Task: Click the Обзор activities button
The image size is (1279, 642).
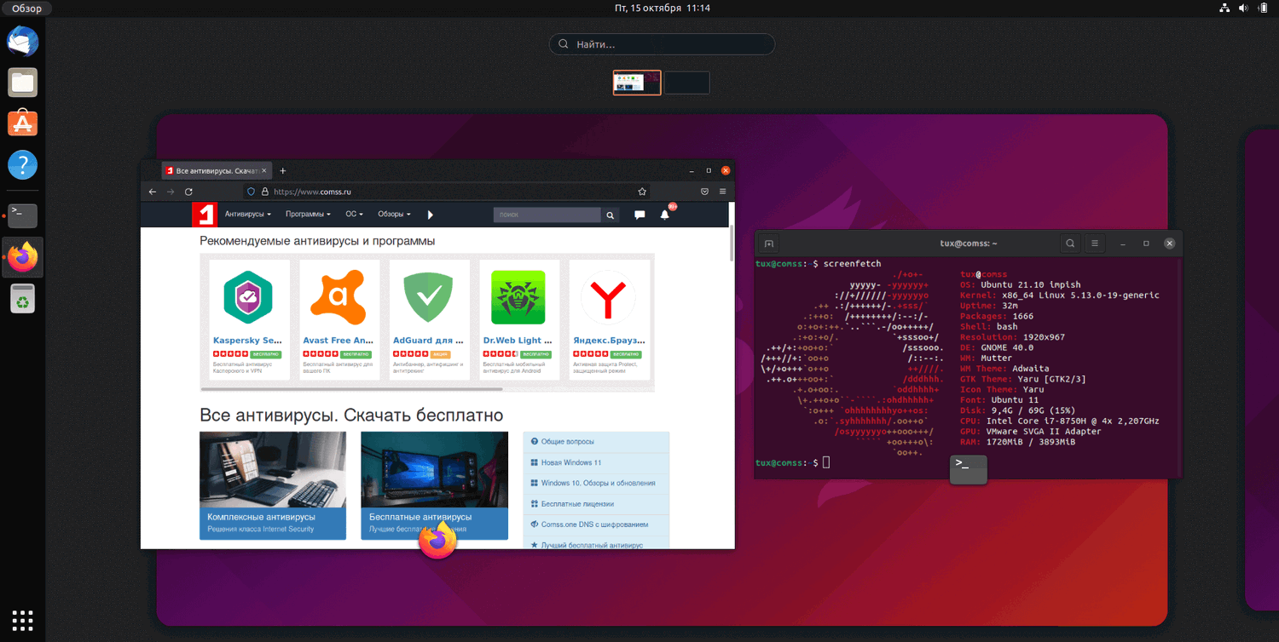Action: pyautogui.click(x=26, y=8)
